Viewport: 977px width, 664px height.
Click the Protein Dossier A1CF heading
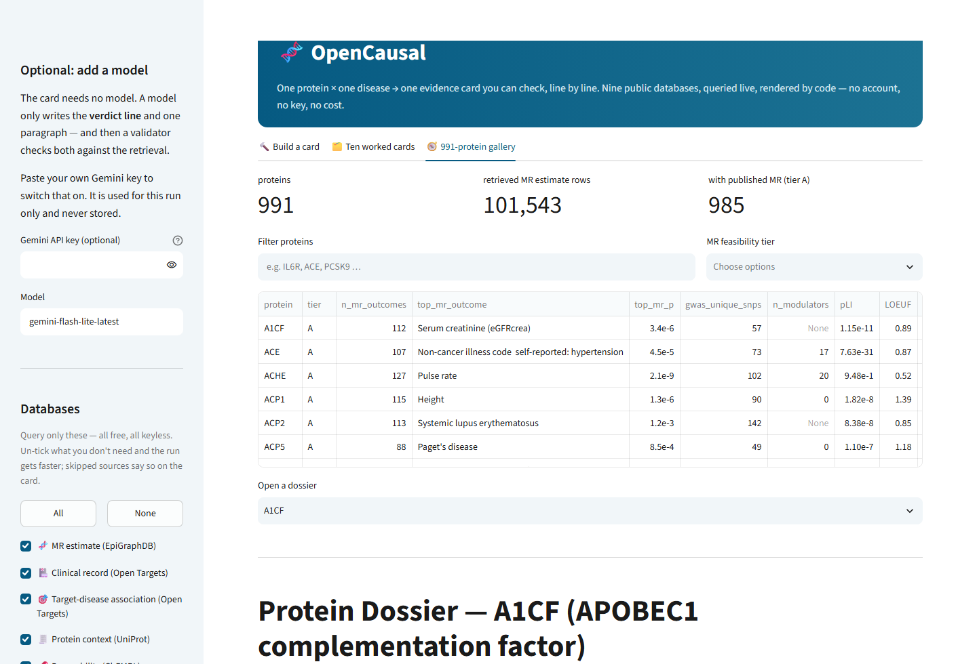click(478, 629)
